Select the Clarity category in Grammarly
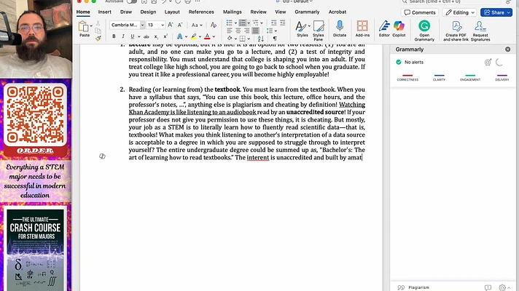 440,78
